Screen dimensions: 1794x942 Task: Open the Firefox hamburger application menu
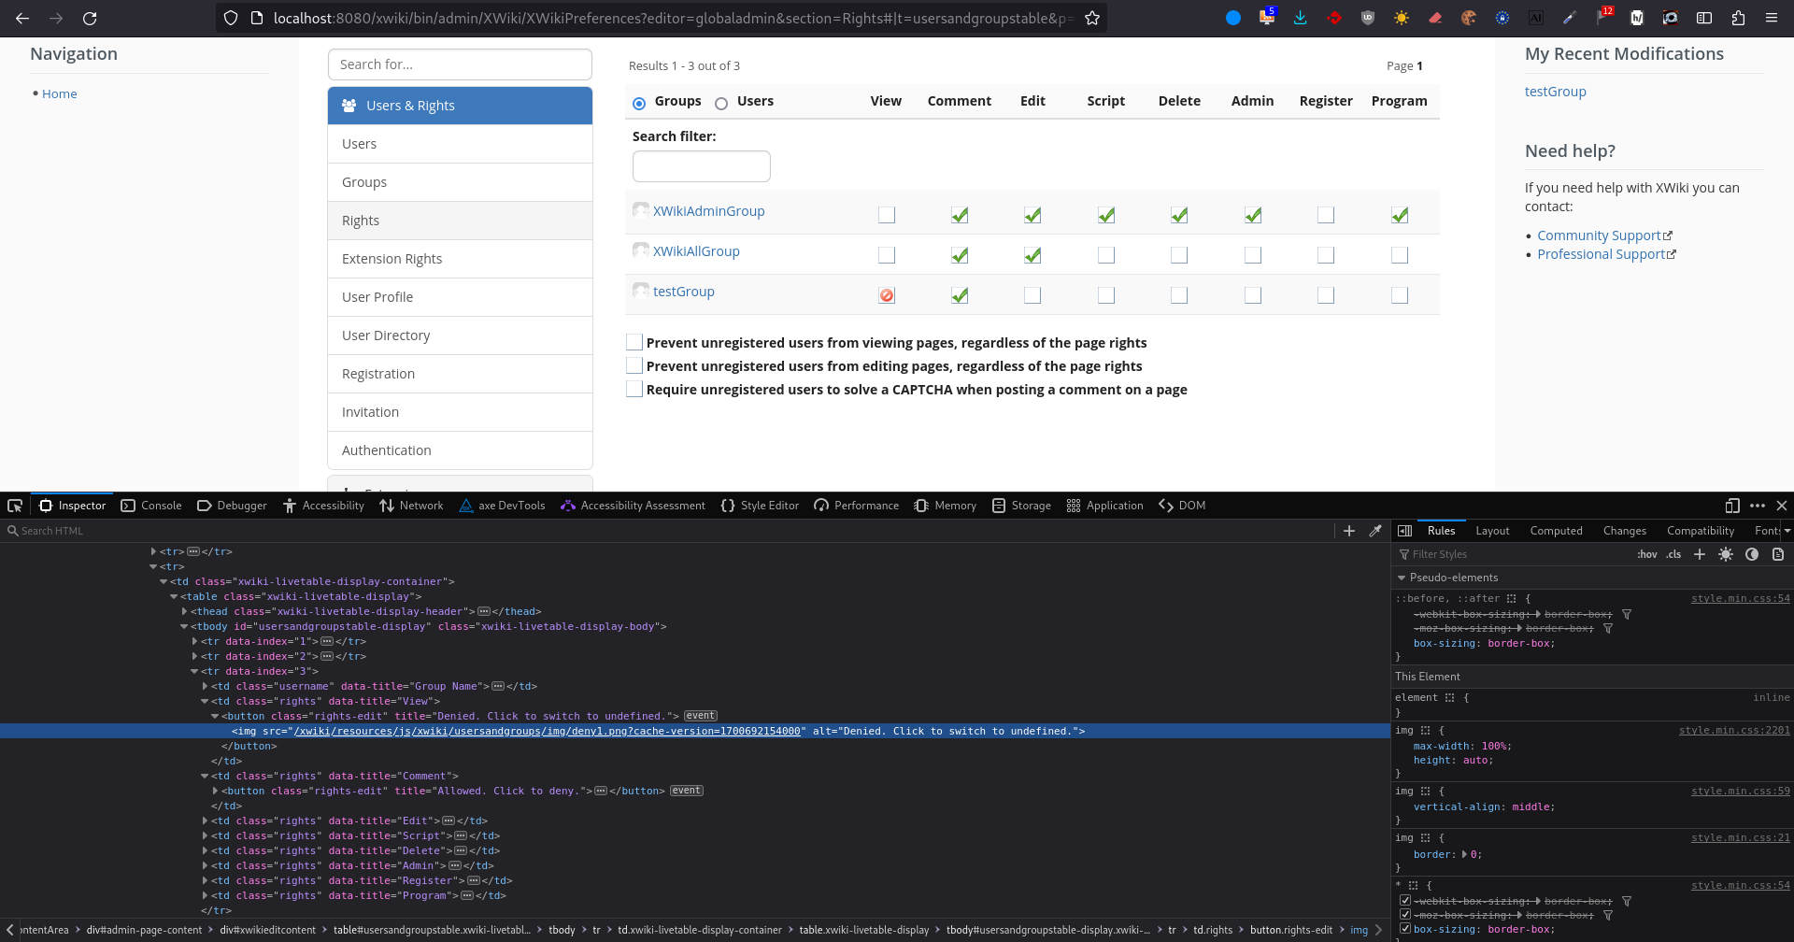pos(1772,18)
